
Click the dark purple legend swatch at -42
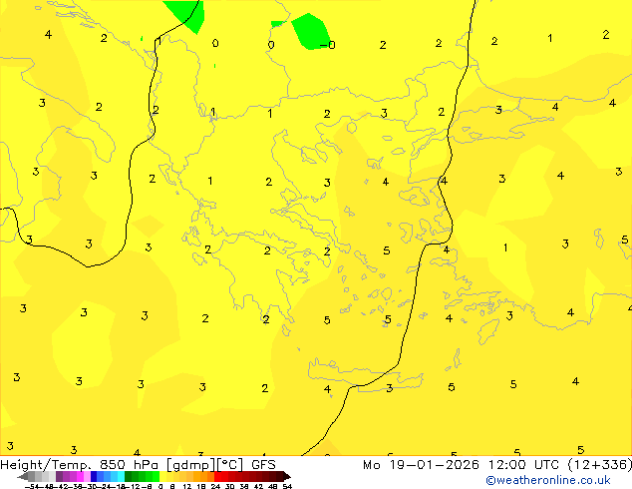(59, 476)
